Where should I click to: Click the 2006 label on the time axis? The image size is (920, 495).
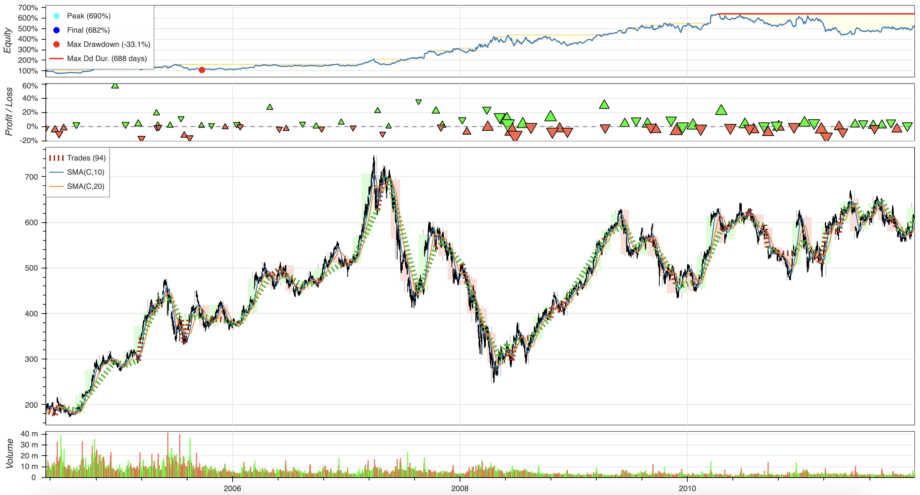[x=232, y=488]
